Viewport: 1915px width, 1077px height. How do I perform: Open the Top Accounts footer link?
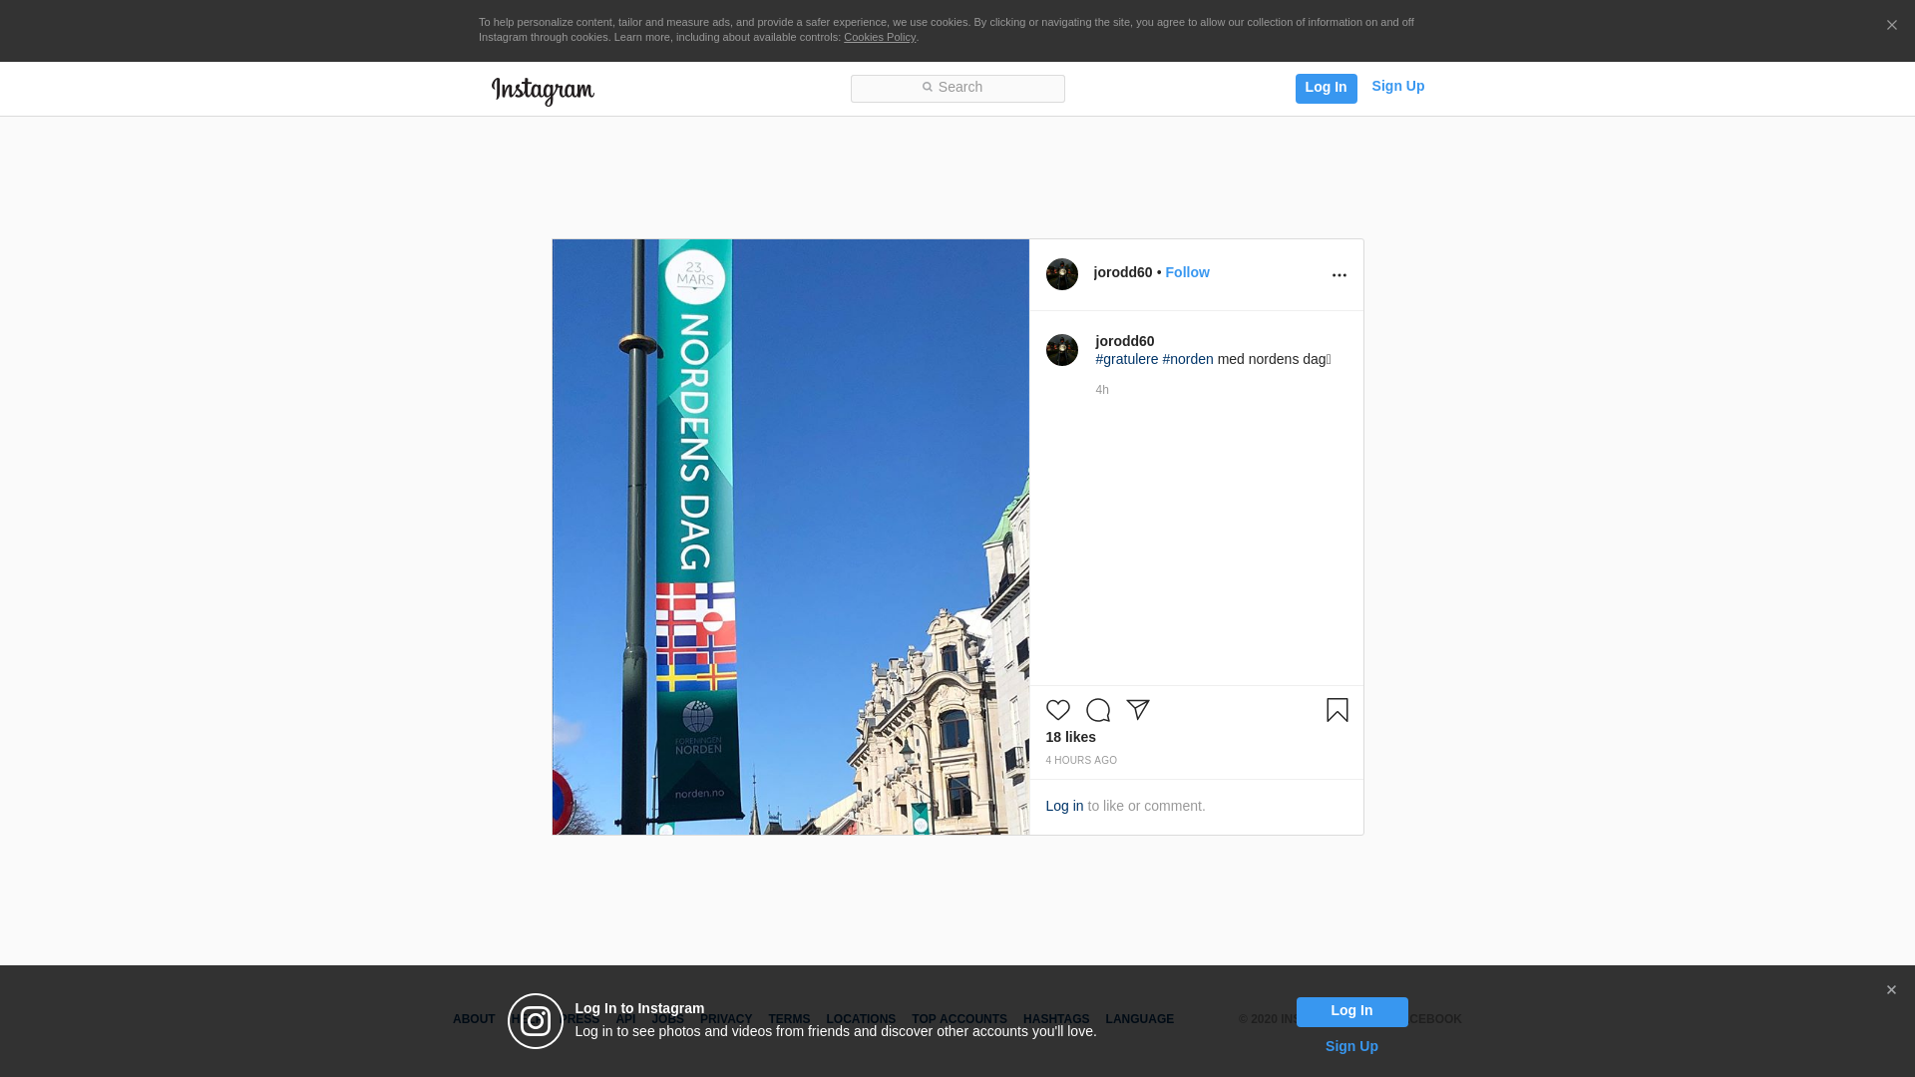tap(958, 1019)
